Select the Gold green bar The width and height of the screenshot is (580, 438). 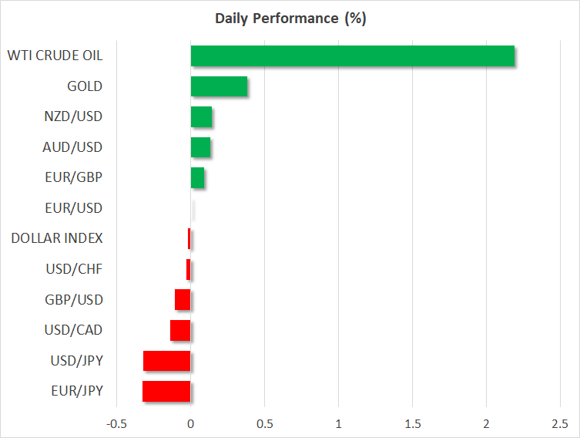(x=219, y=86)
